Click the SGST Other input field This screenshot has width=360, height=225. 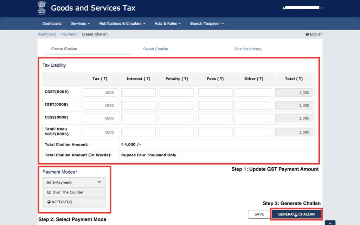[254, 132]
